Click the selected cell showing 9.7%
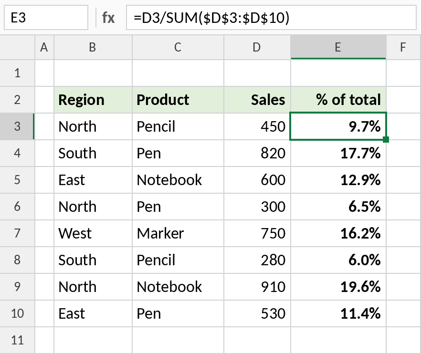 338,126
